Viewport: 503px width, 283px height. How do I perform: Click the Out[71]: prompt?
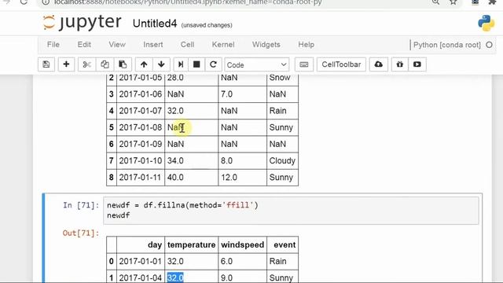click(x=81, y=233)
